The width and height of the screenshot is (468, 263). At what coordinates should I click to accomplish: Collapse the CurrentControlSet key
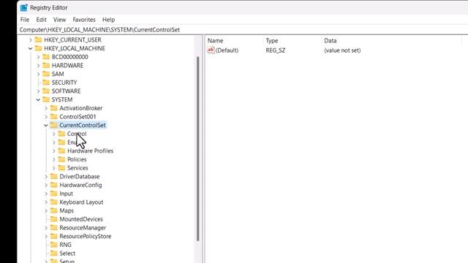[x=46, y=125]
